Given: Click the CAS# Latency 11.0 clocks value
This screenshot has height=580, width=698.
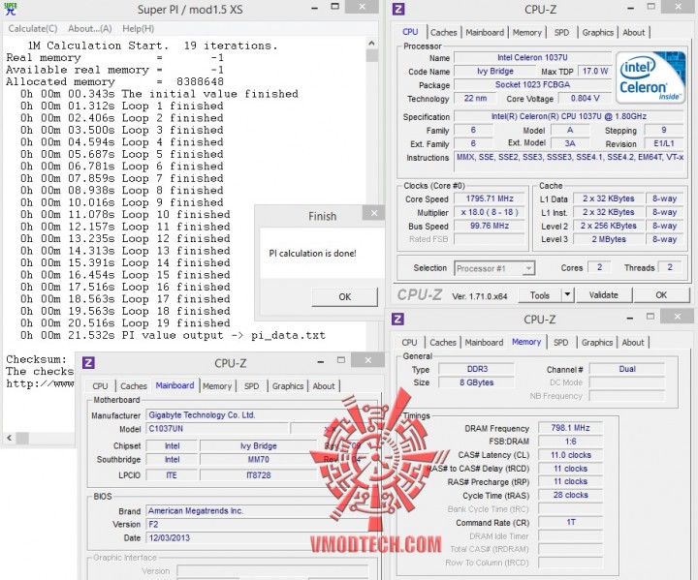Looking at the screenshot, I should pos(570,455).
